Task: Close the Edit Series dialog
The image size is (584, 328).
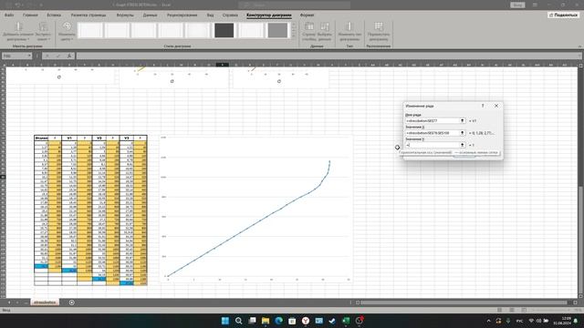Action: [496, 106]
